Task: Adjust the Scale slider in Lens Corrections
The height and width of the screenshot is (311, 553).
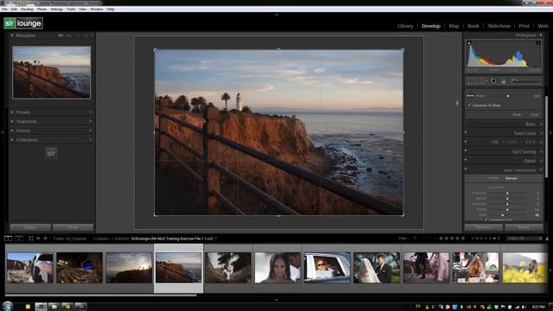Action: point(503,215)
